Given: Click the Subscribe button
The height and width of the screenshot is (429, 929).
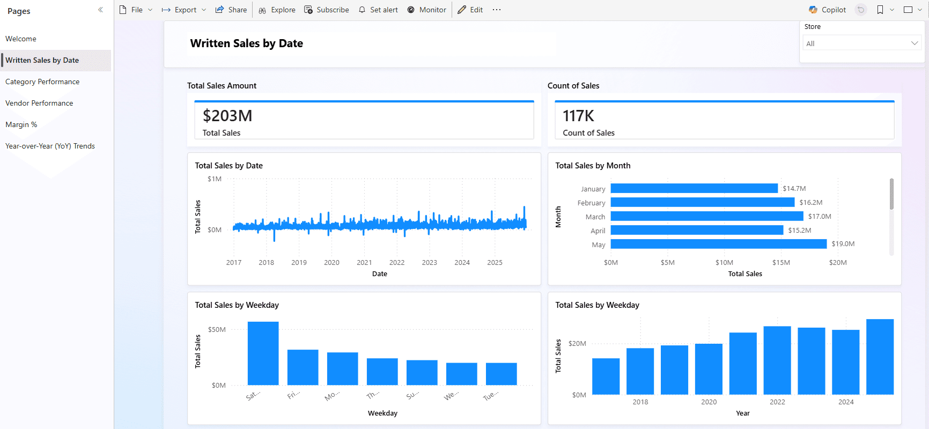Looking at the screenshot, I should point(326,10).
